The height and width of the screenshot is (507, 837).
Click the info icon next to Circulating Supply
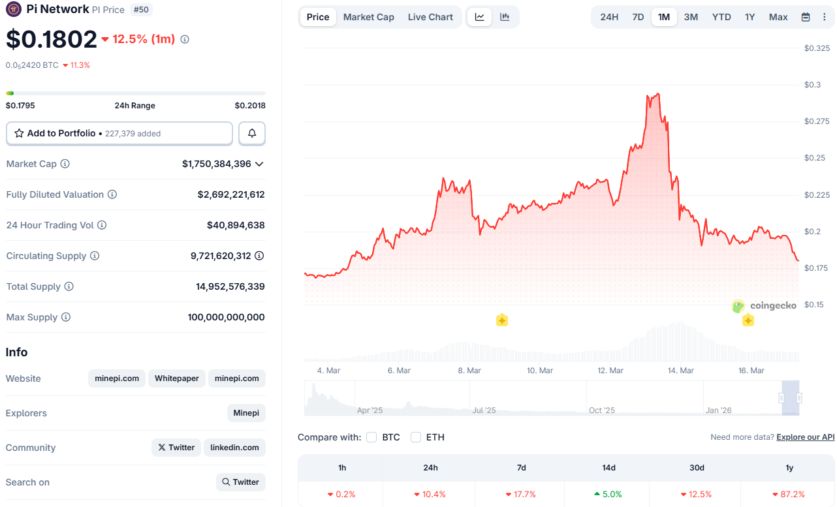95,256
